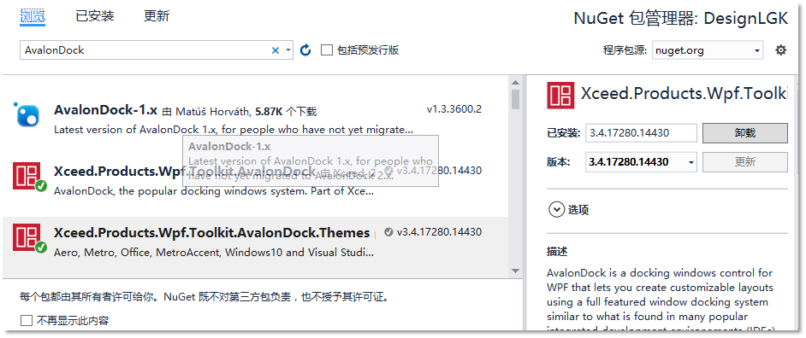Click the 'Aero, Metro, Office' themes description
Viewport: 806px width, 338px height.
point(214,253)
